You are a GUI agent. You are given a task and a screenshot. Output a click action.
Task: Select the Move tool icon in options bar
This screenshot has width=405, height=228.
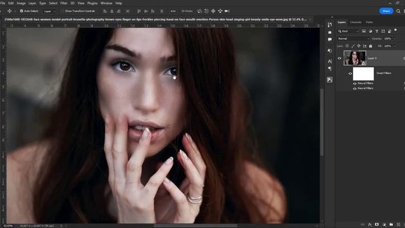click(9, 11)
